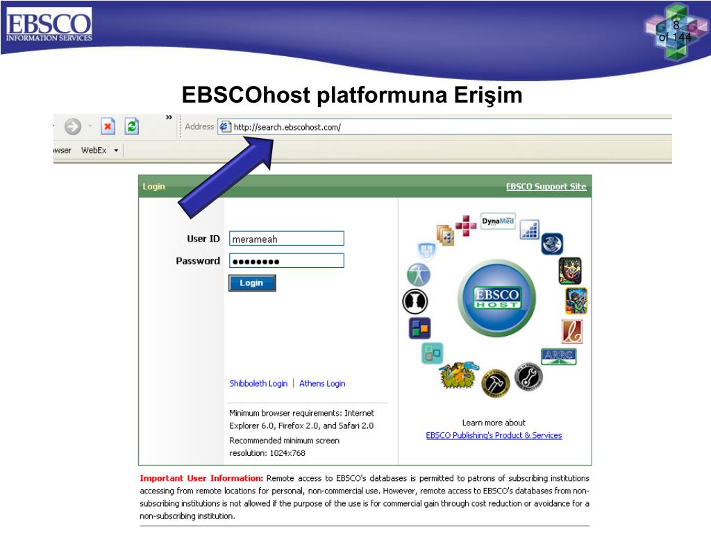
Task: Click the red cursive letter L icon
Action: [x=572, y=331]
